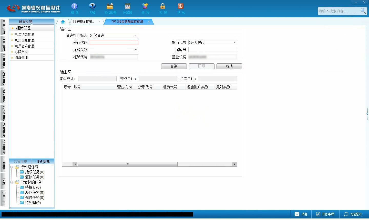Go to the home tab icon
The width and height of the screenshot is (369, 220).
(x=63, y=22)
